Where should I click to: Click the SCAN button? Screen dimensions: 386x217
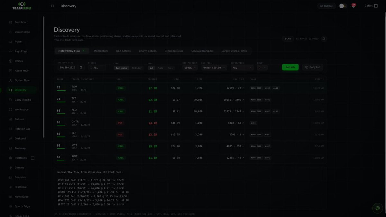[288, 39]
